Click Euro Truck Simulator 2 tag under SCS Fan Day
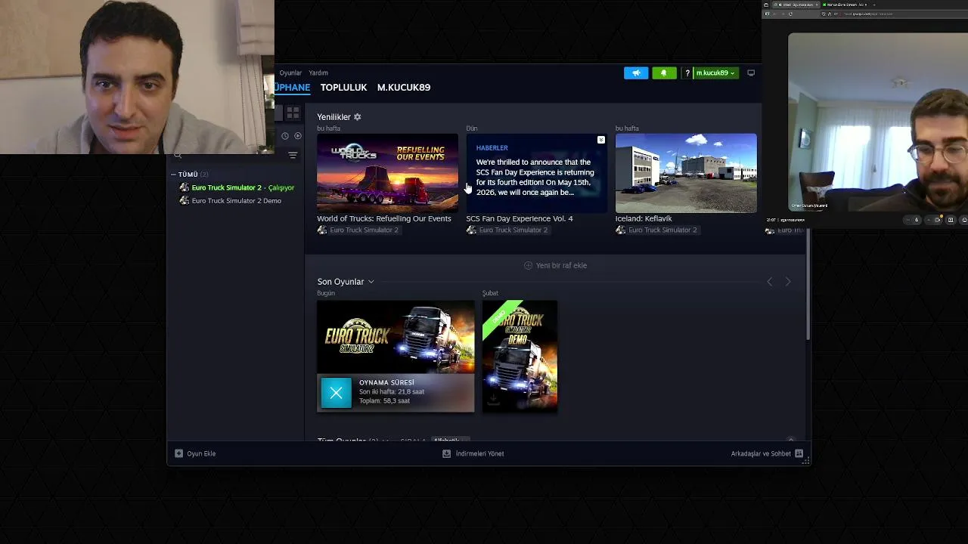 point(513,230)
